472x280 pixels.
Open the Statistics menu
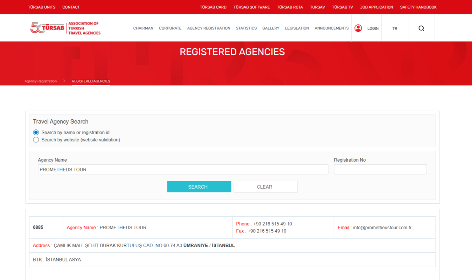[x=246, y=28]
